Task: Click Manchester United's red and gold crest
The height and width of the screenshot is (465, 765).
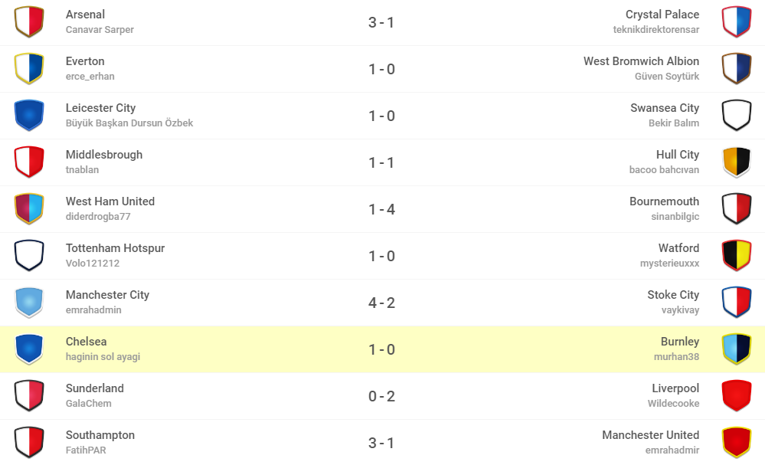Action: tap(736, 443)
